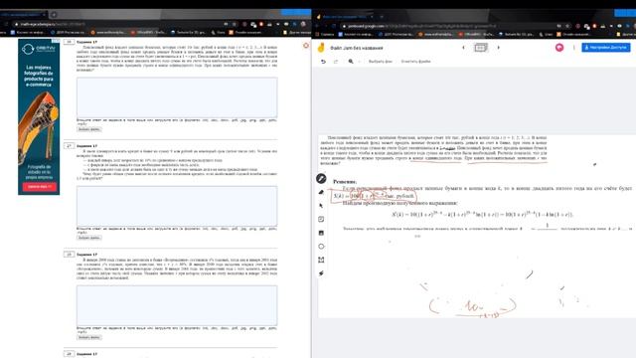Switch to the math site tab in left browser
Viewport: 636px width, 358px height.
[x=24, y=15]
